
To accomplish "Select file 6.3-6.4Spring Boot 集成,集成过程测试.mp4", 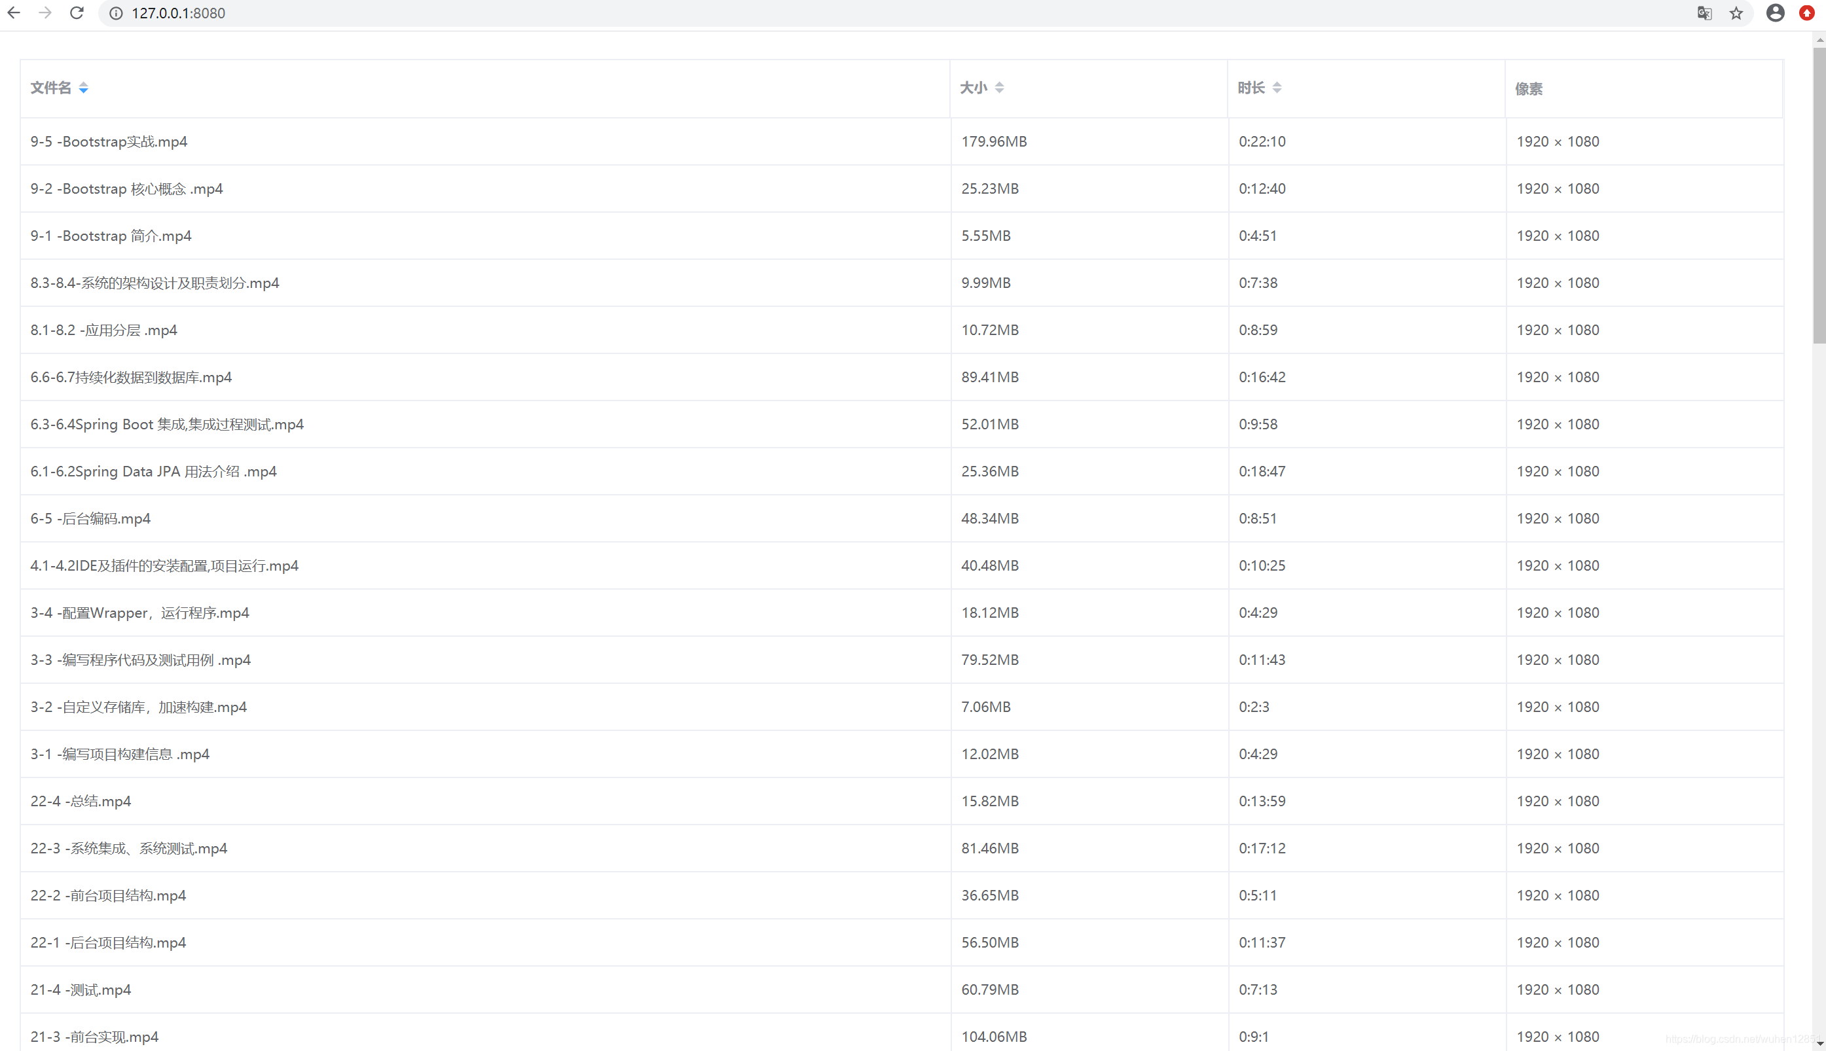I will click(167, 425).
